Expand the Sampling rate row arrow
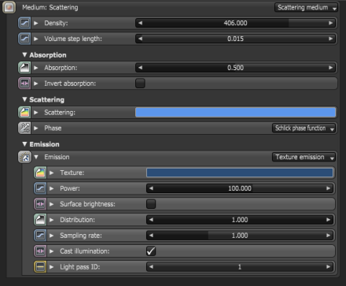The width and height of the screenshot is (346, 286). pyautogui.click(x=52, y=236)
